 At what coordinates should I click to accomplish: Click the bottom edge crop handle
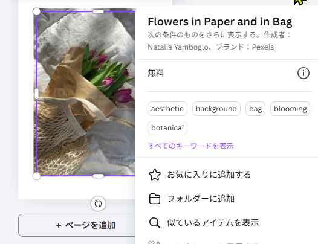click(99, 176)
